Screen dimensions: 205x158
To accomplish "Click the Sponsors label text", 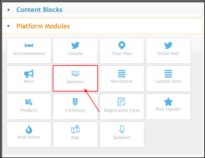I will coord(75,82).
